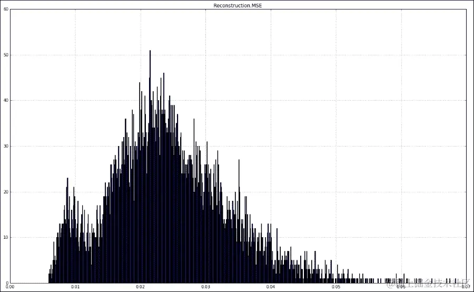Screen dimensions: 474x292
Task: Select the y-axis tick label 10
Action: pyautogui.click(x=6, y=237)
